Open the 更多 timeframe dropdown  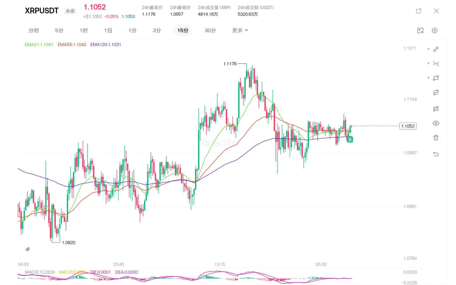point(240,30)
